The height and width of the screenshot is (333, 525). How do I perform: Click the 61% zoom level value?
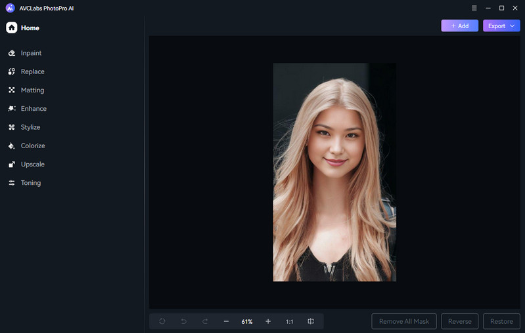click(x=247, y=322)
